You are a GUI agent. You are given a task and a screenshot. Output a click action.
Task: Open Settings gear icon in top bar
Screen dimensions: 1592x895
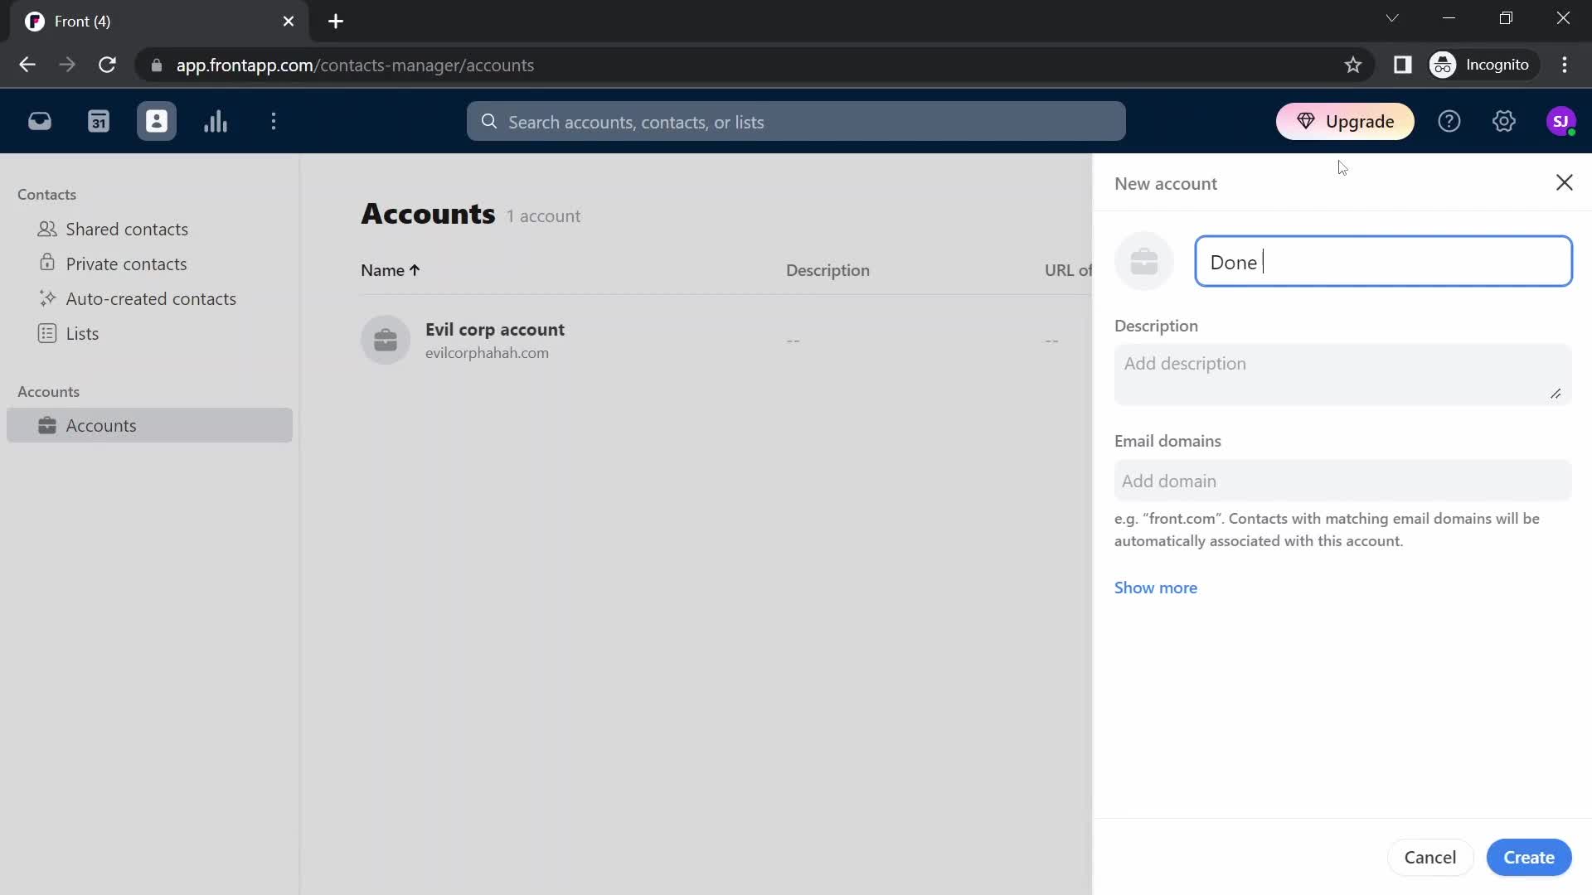tap(1503, 120)
